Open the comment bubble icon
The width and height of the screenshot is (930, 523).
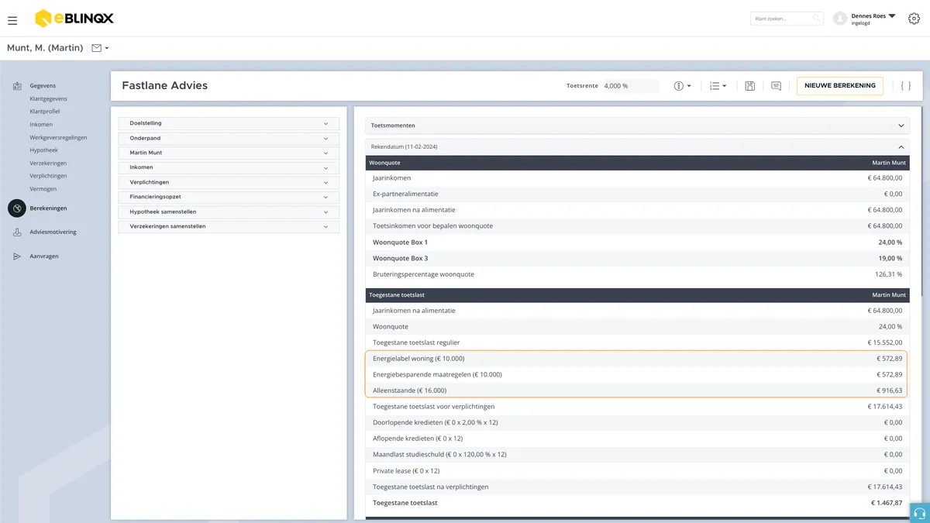click(776, 86)
